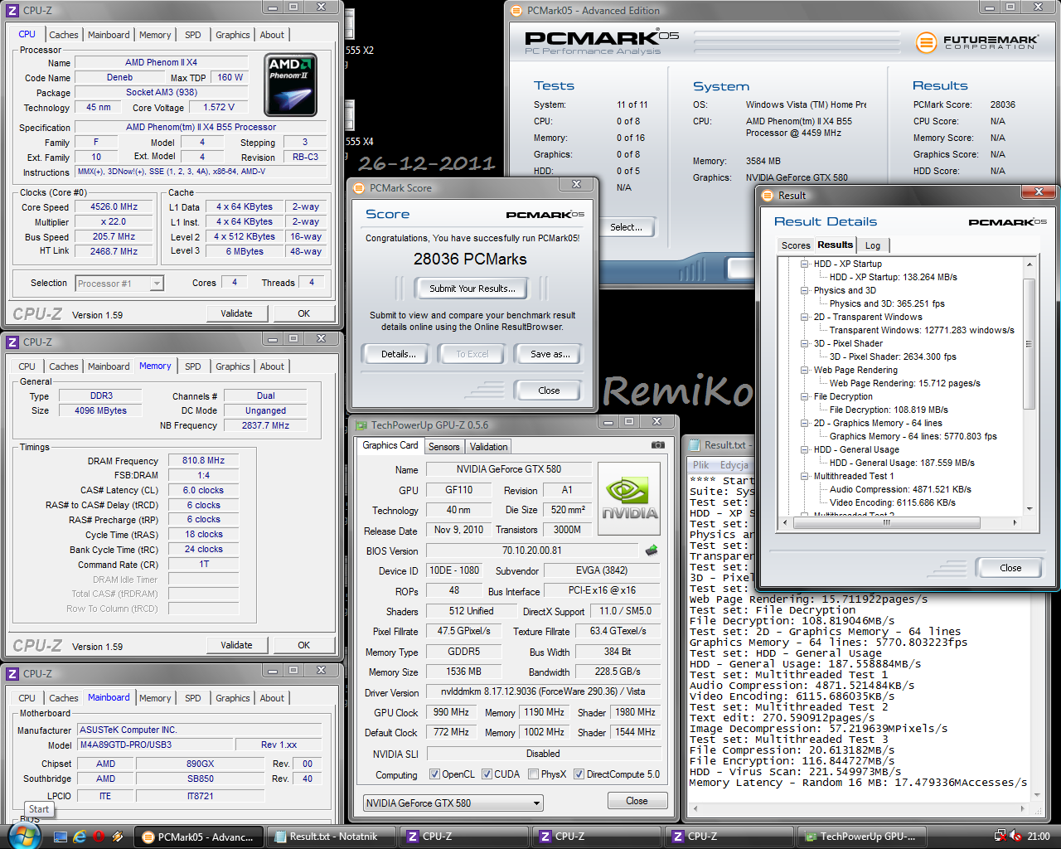Click the PCMark Score dialog title icon
This screenshot has height=849, width=1061.
point(359,188)
